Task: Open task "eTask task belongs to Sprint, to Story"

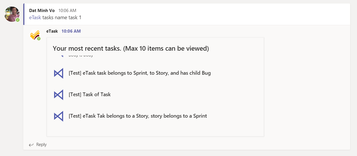Action: [140, 73]
